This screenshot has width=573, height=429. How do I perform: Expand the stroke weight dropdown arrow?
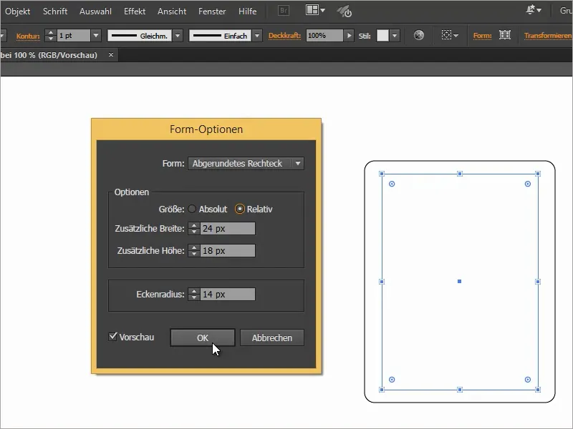coord(96,35)
